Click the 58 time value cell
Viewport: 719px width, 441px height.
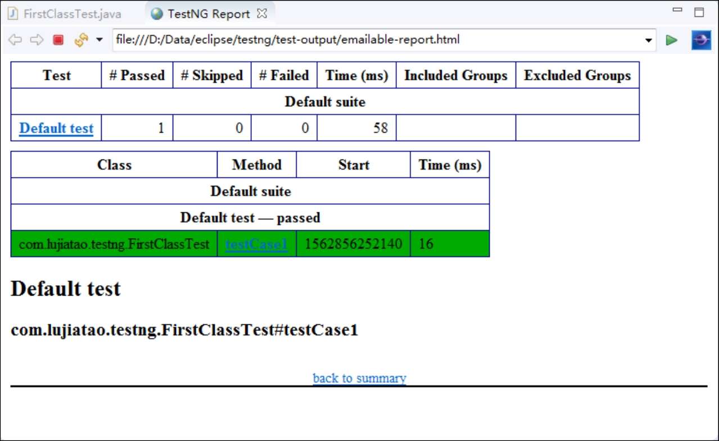coord(356,128)
